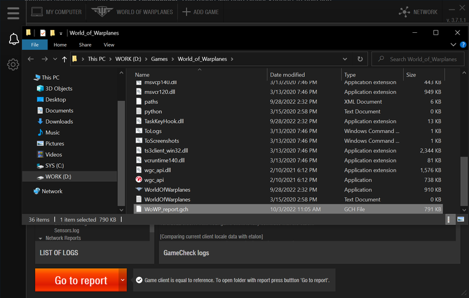Click This PC in address breadcrumb
Viewport: 469px width, 298px height.
(97, 59)
